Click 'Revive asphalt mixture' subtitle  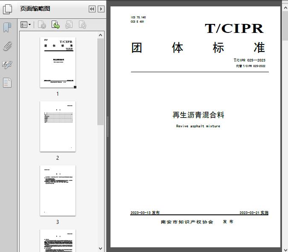click(198, 126)
